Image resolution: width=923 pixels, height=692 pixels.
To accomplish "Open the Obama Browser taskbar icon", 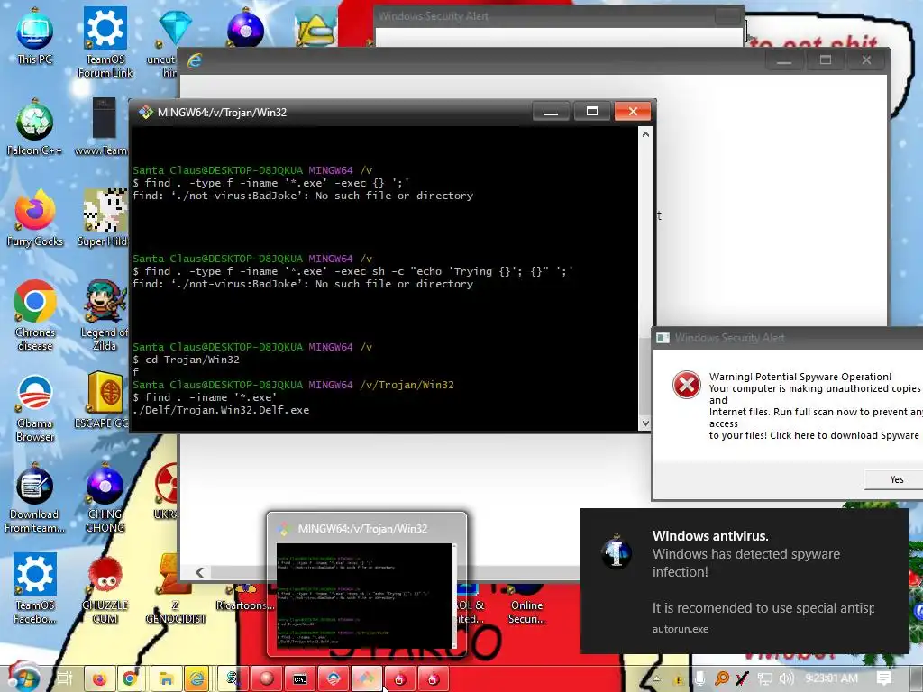I will [334, 679].
